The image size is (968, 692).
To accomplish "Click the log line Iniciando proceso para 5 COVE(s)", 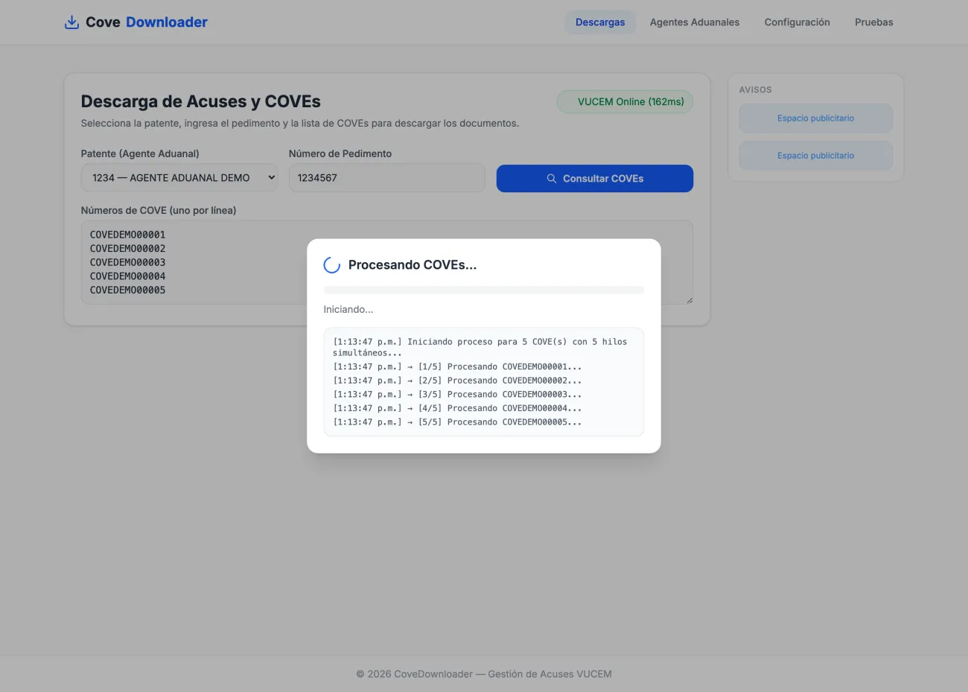I will point(480,347).
